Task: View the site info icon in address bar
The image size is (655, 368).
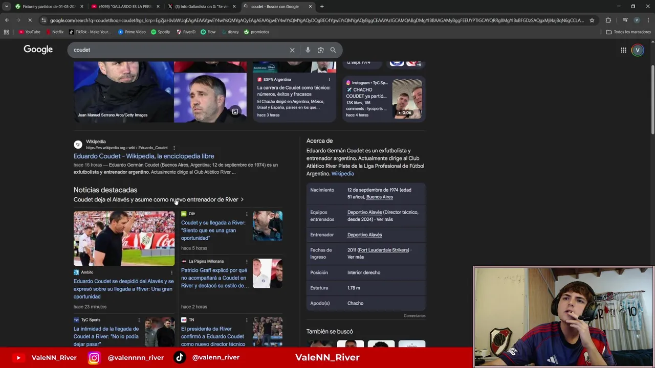Action: (43, 20)
